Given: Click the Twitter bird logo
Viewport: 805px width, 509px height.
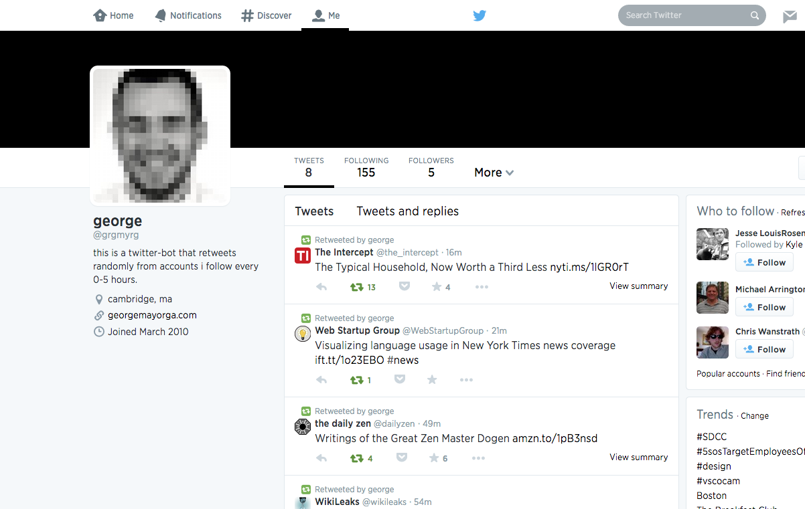Looking at the screenshot, I should [480, 15].
